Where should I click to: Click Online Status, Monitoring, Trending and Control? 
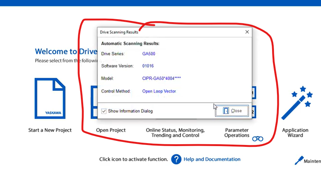coord(175,133)
